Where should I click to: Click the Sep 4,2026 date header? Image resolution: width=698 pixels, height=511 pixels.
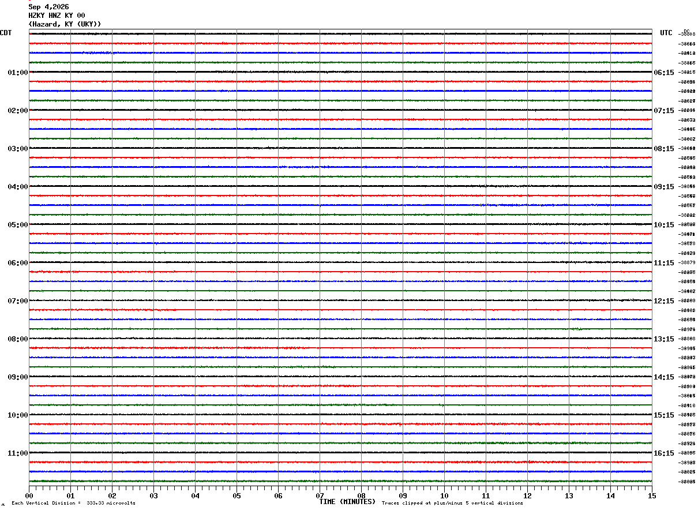point(48,7)
